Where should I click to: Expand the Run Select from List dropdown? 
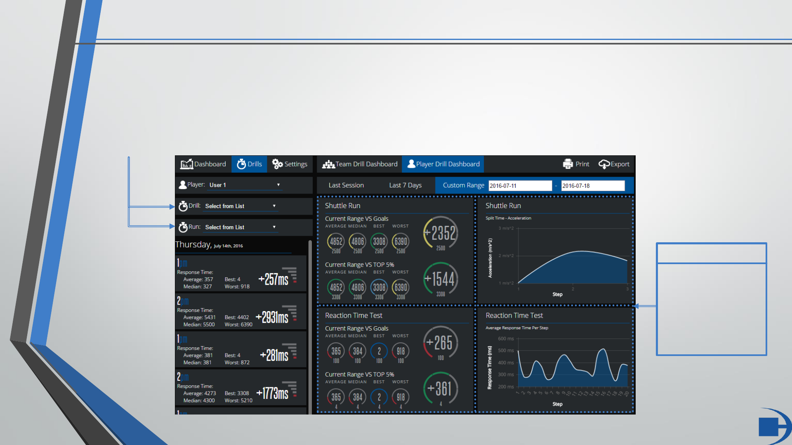(241, 227)
